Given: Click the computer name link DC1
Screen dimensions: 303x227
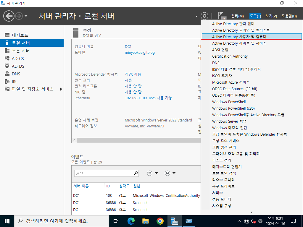Looking at the screenshot, I should pyautogui.click(x=128, y=46).
